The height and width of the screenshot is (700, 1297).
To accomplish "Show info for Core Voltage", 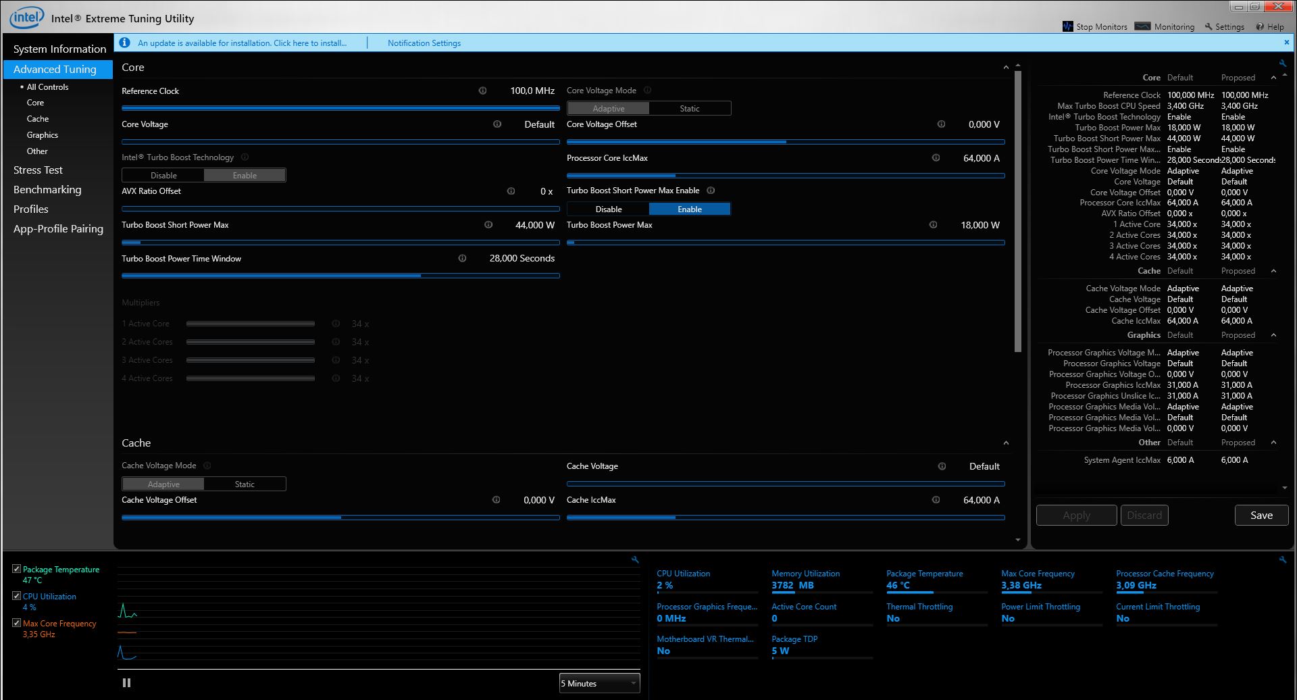I will pyautogui.click(x=497, y=124).
